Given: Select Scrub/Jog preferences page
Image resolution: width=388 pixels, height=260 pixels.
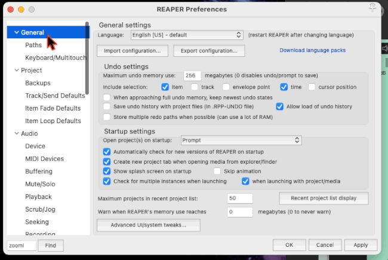Looking at the screenshot, I should click(x=40, y=209).
